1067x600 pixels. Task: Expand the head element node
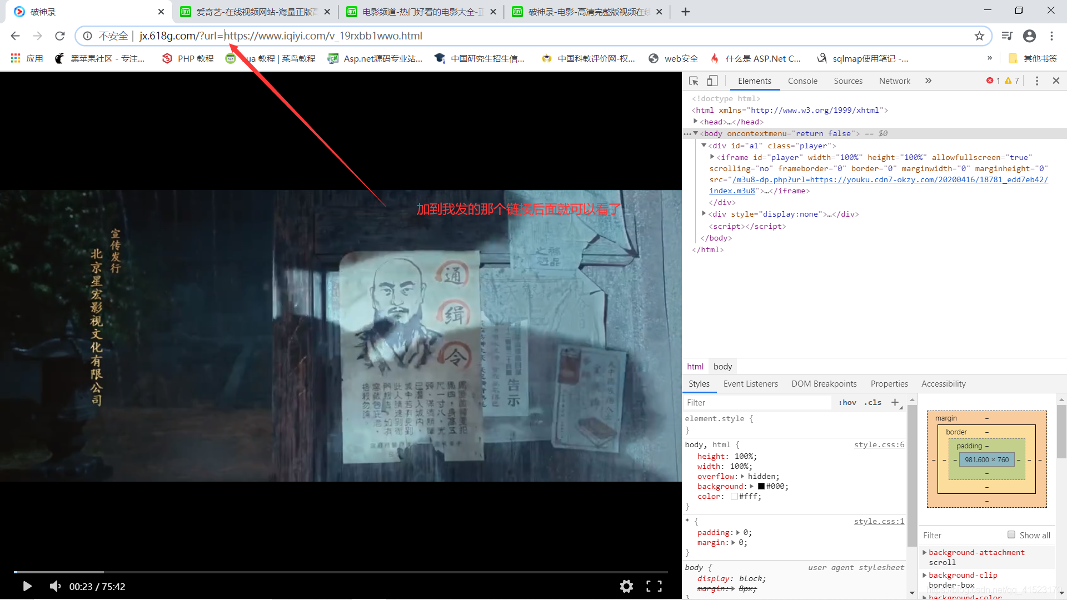(x=695, y=122)
